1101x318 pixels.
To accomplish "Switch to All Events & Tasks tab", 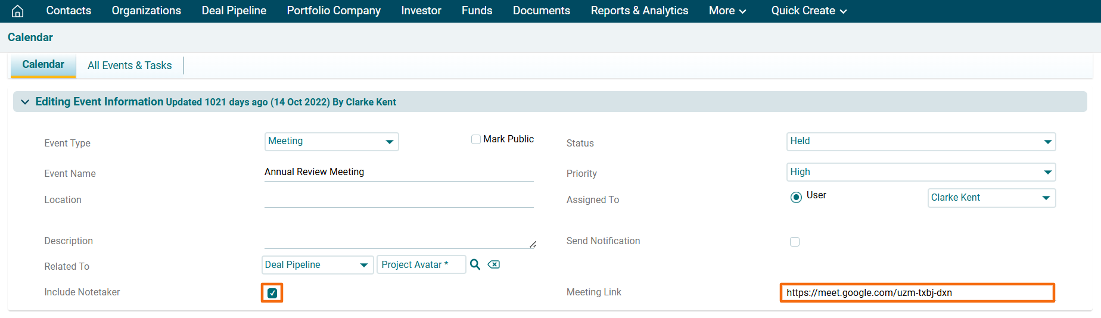I will click(x=129, y=66).
